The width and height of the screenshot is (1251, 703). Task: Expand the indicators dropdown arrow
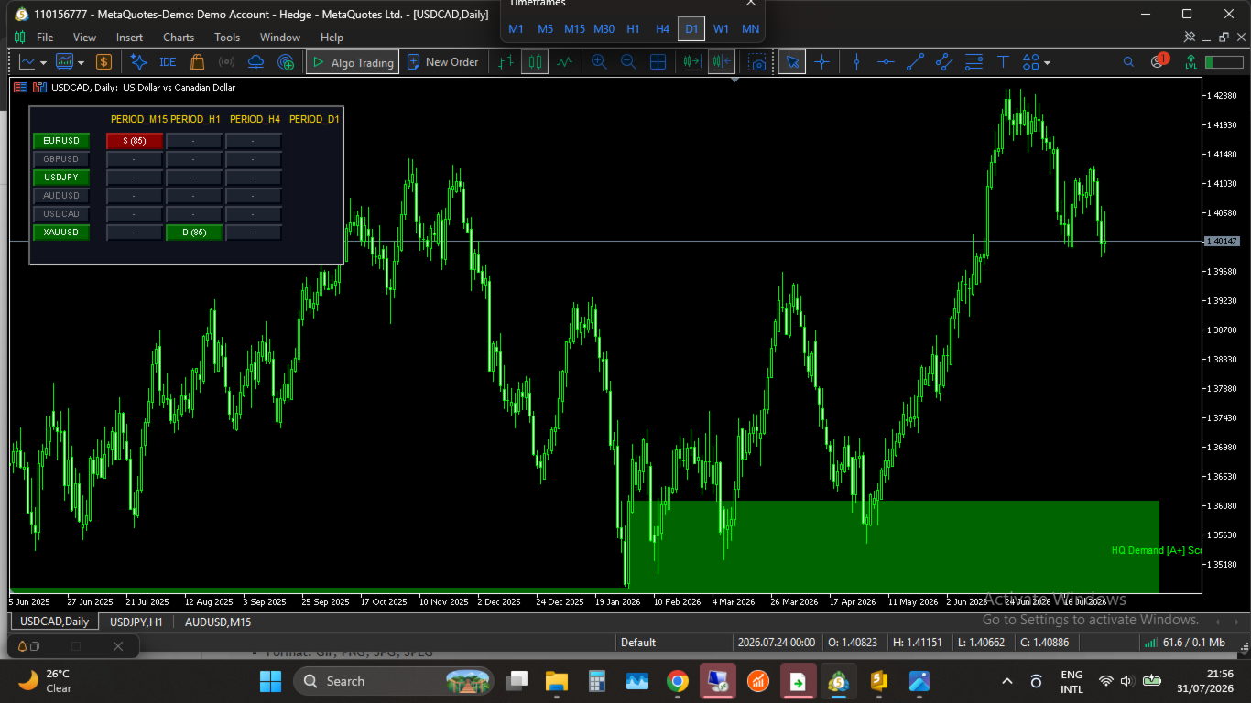[81, 62]
